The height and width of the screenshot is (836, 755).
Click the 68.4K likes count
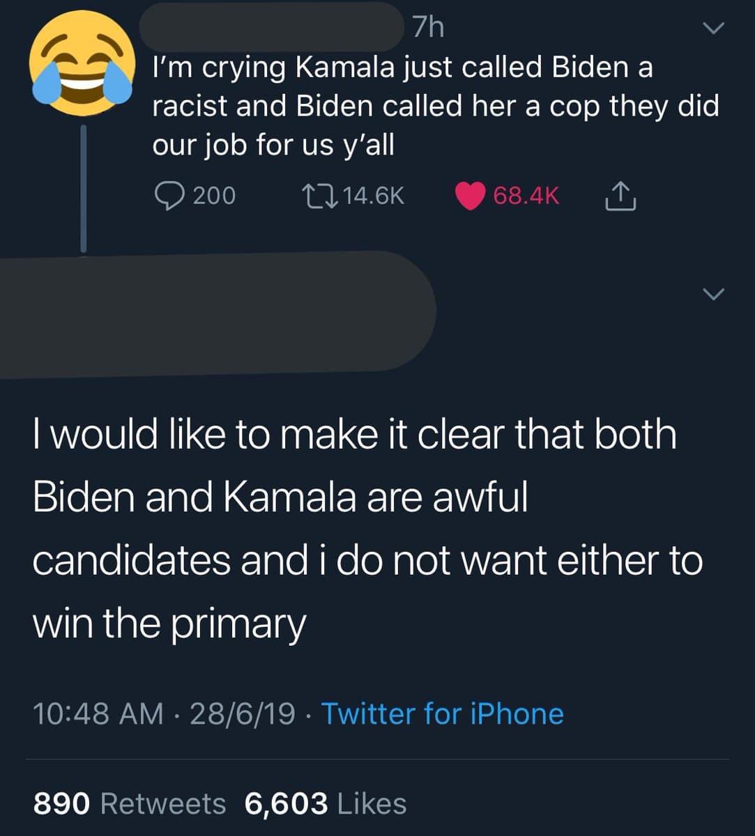tap(526, 196)
